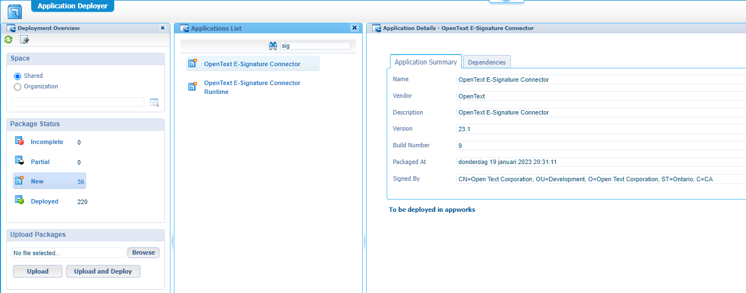Select the New package status row
Screen dimensions: 746x293
[x=50, y=181]
